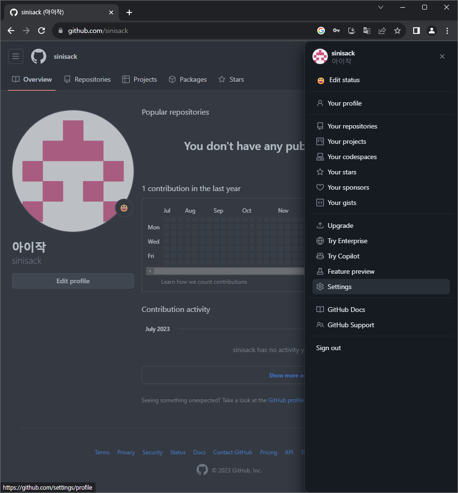
Task: Click the install app icon in address bar
Action: tap(352, 31)
